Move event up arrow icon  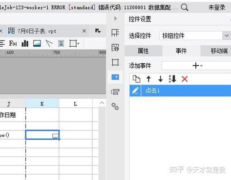(148, 79)
